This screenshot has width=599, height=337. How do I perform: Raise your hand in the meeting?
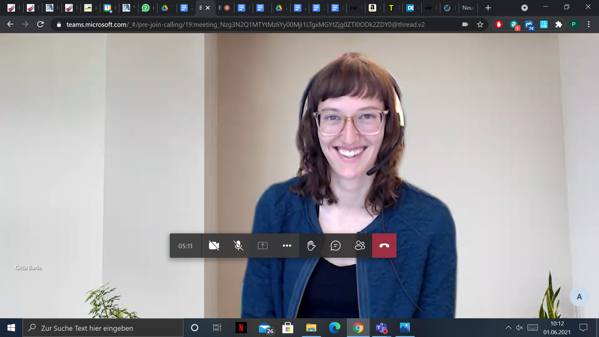[311, 246]
